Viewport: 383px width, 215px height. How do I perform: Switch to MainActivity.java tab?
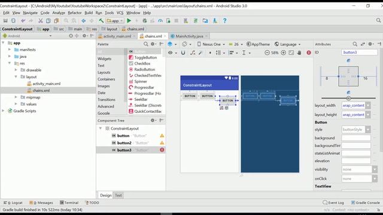click(189, 36)
